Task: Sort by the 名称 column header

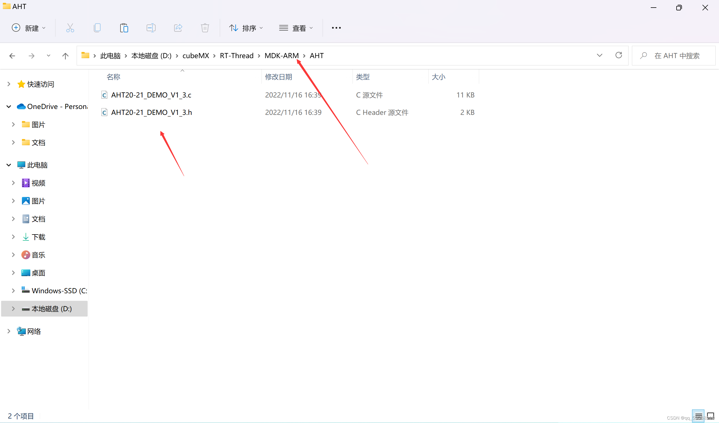Action: coord(113,77)
